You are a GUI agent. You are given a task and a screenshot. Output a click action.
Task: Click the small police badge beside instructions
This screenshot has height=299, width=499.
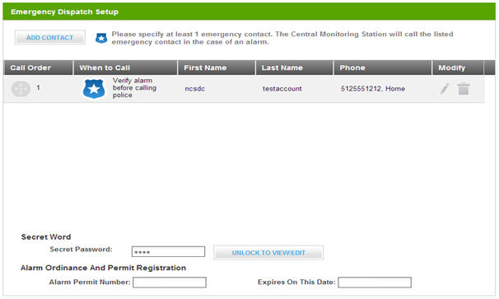pos(101,38)
